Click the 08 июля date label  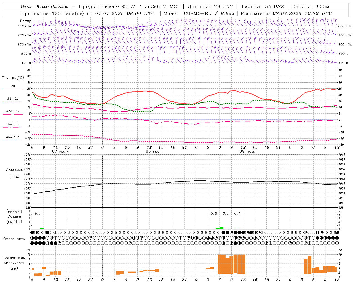[154, 151]
